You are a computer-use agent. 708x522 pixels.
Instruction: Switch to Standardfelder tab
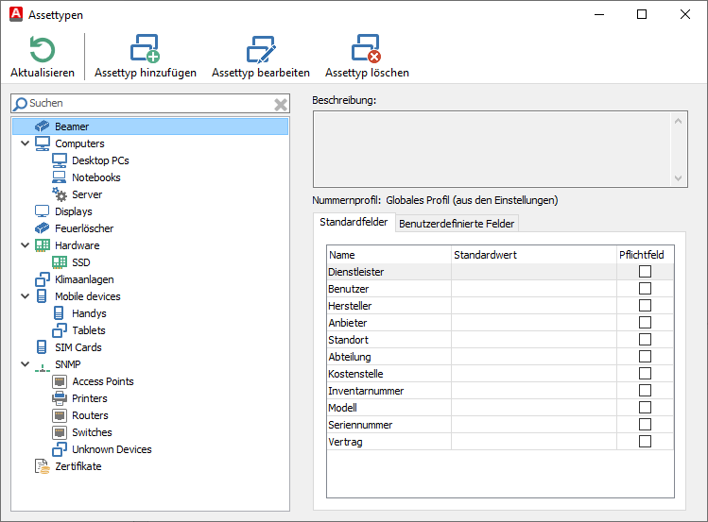point(354,222)
